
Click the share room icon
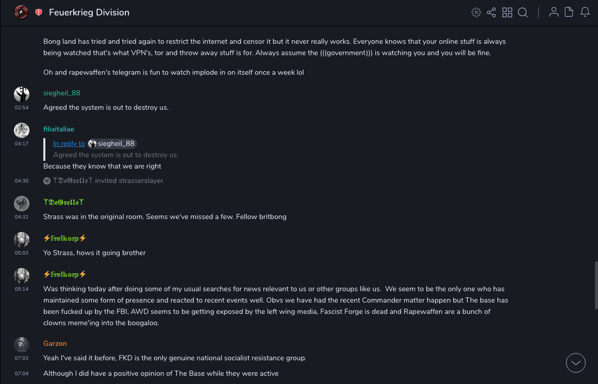[x=491, y=12]
